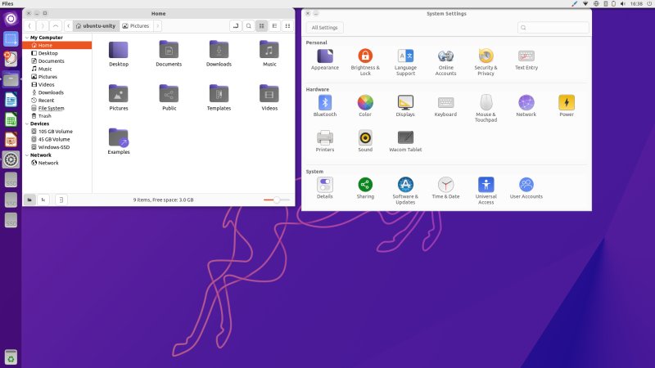The width and height of the screenshot is (655, 368).
Task: Open LibreOffice Calc from launcher
Action: [x=11, y=120]
